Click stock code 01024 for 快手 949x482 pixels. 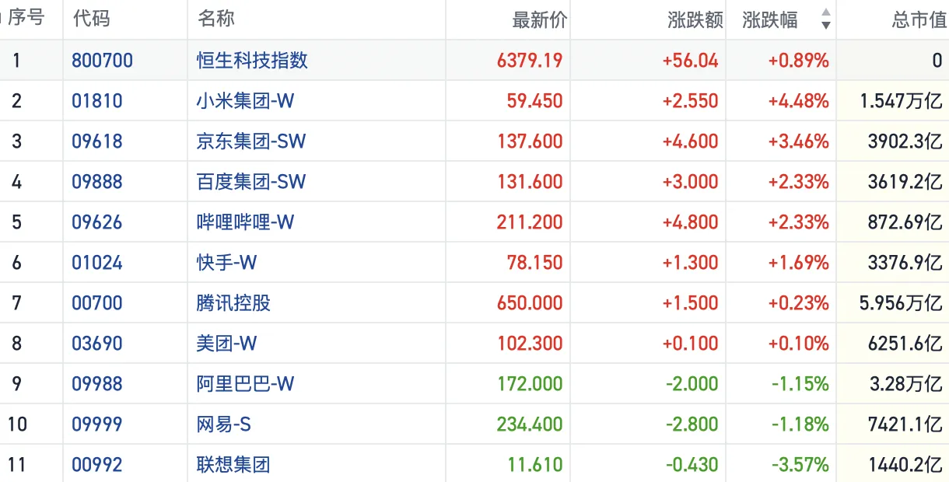click(x=97, y=262)
